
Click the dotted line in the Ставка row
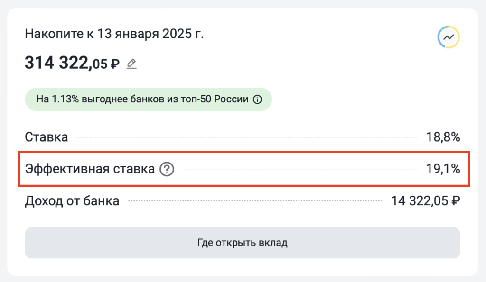pyautogui.click(x=247, y=138)
